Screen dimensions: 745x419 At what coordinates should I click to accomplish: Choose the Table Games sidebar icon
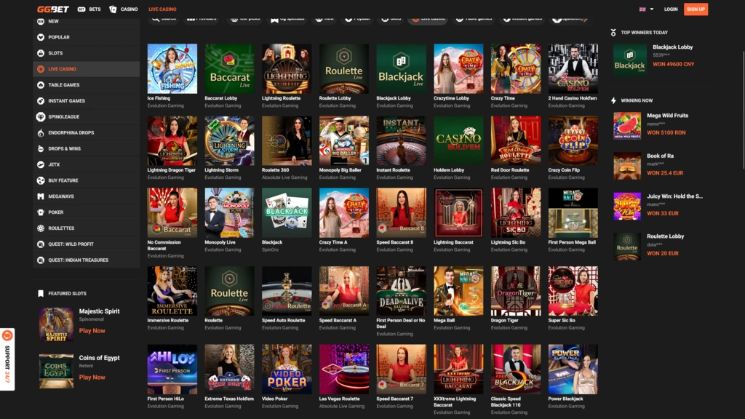tap(41, 85)
